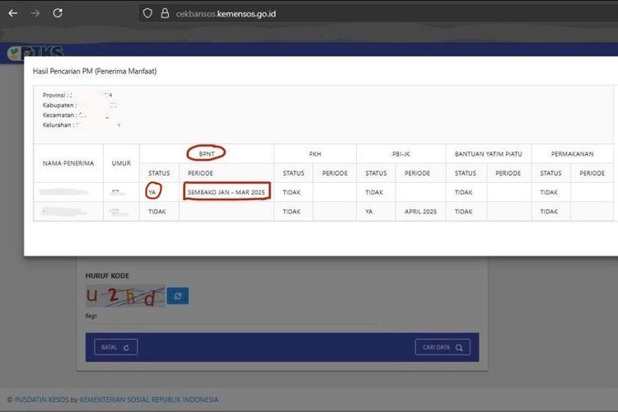
Task: Click the browser forward arrow
Action: (x=35, y=13)
